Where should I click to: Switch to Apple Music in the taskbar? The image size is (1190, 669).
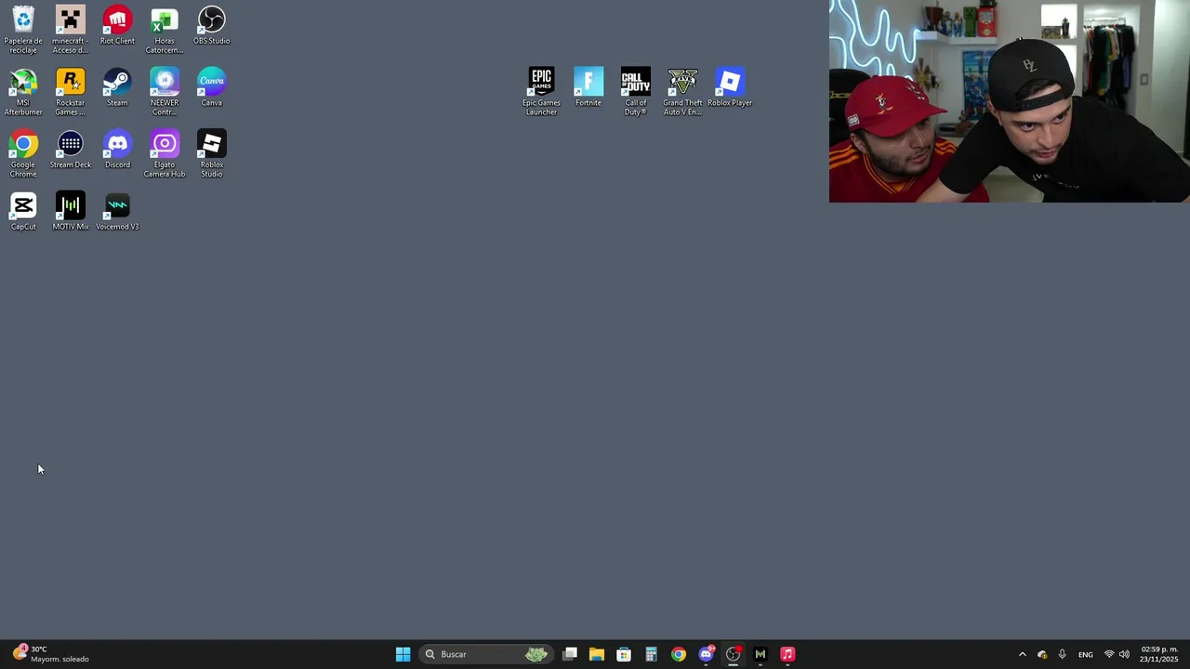pos(787,654)
